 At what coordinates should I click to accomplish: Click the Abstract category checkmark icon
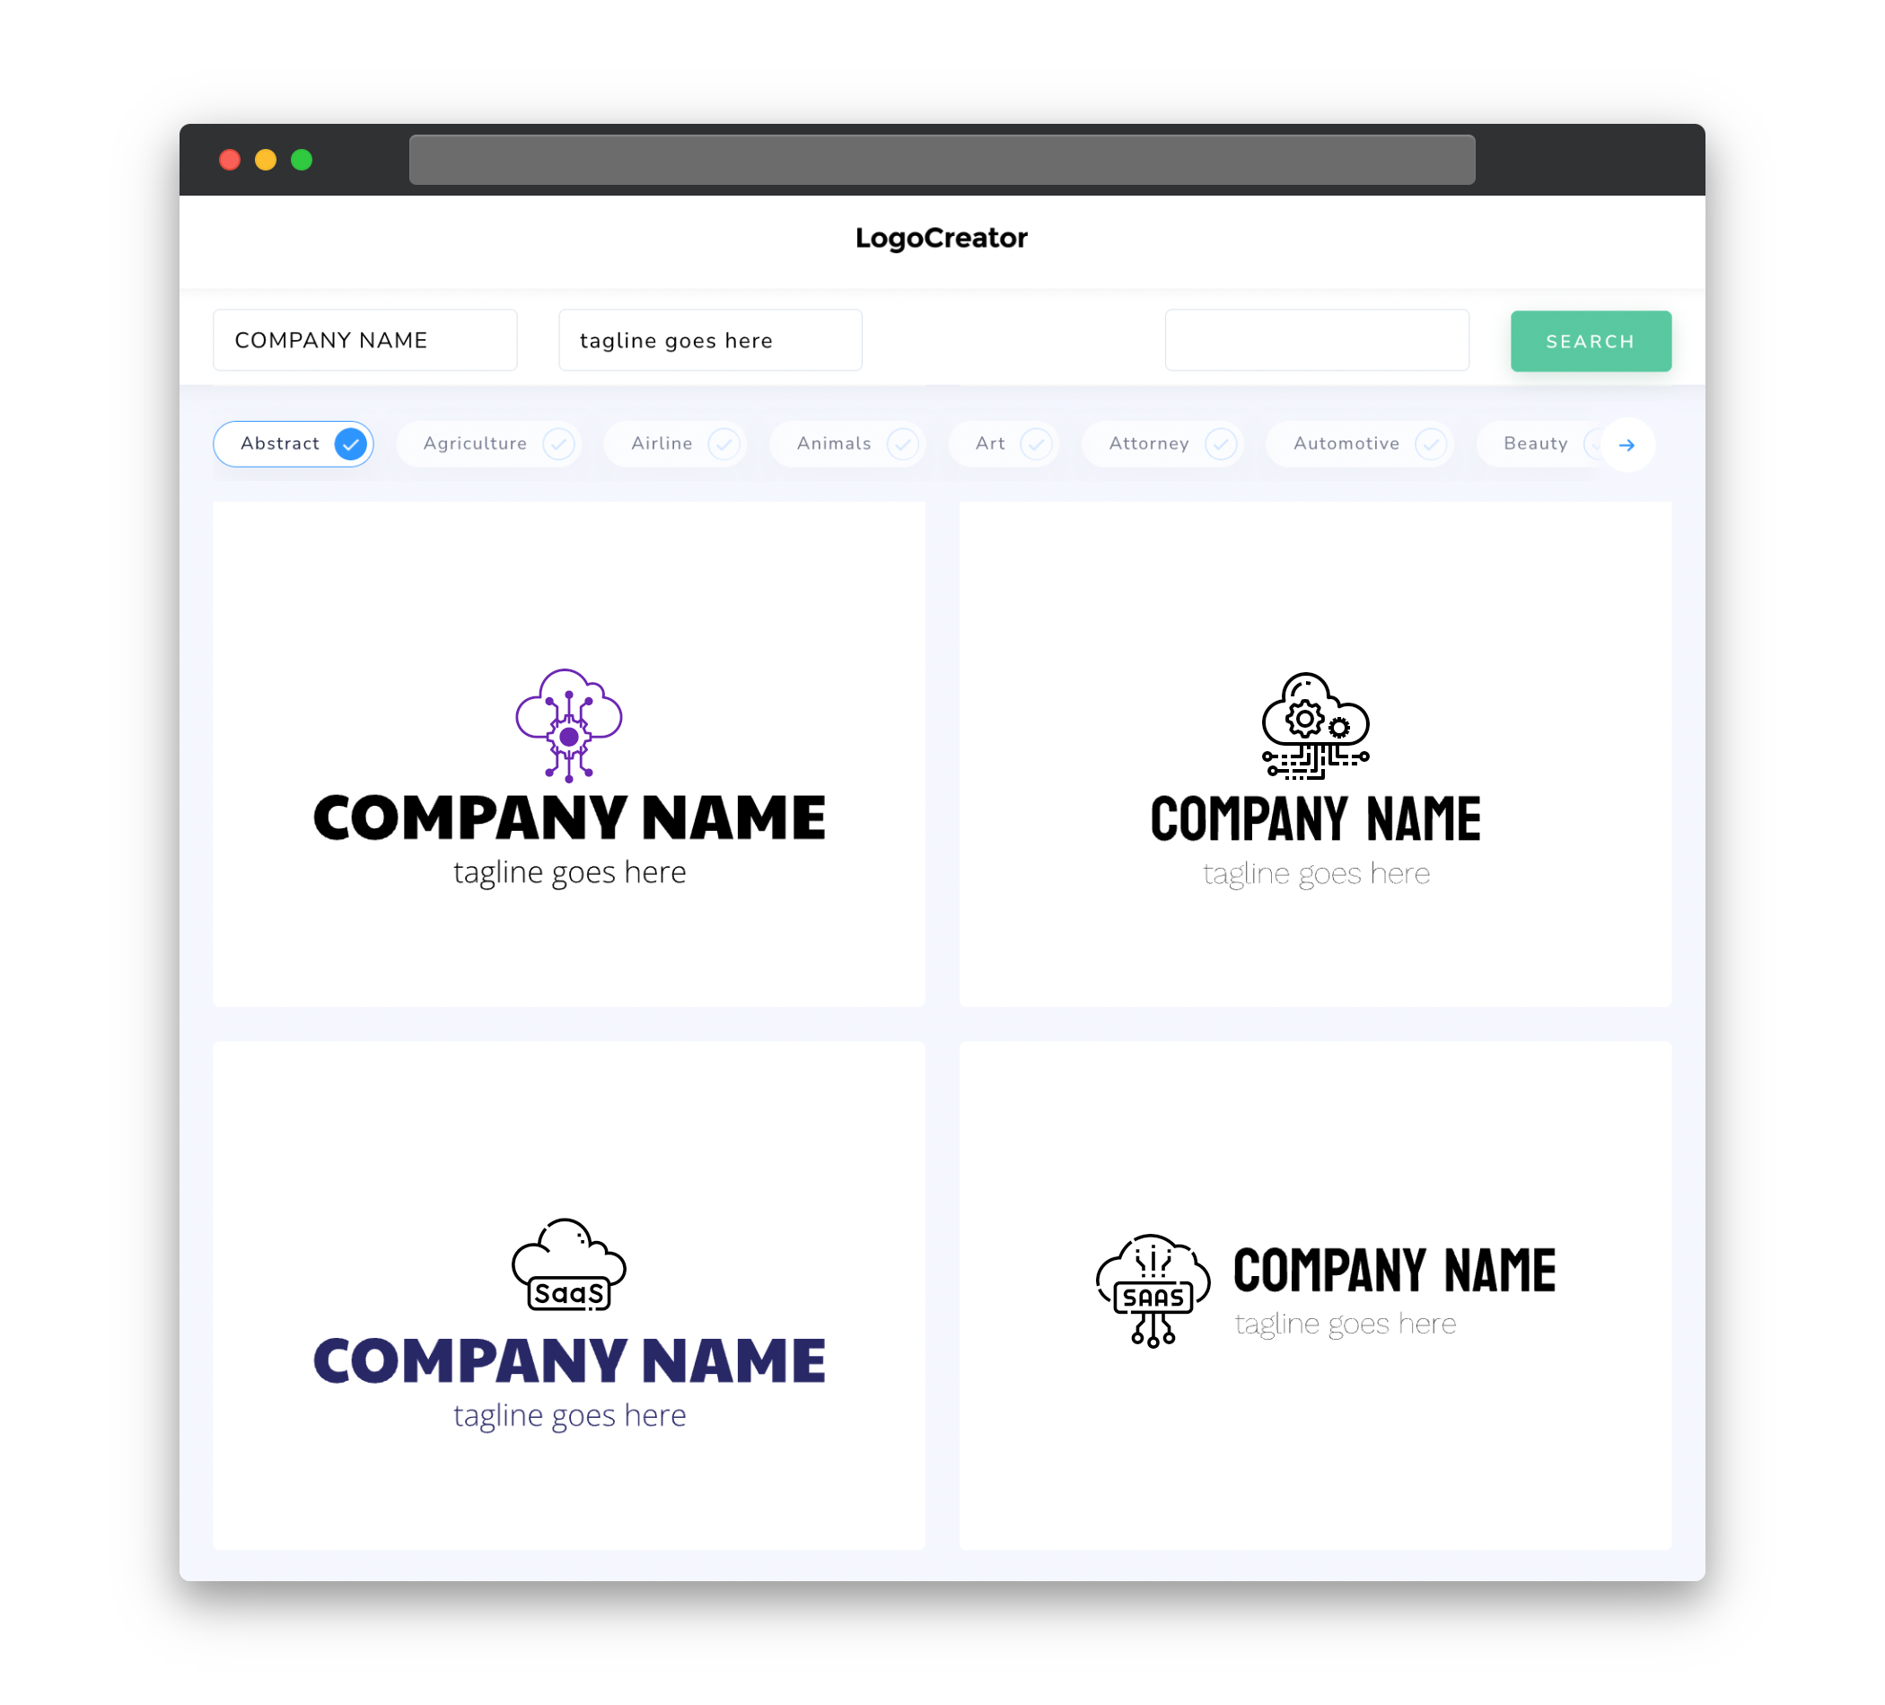click(351, 443)
